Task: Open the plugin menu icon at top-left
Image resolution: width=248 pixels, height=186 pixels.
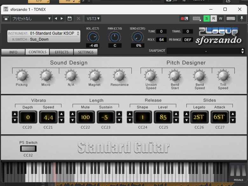Action: (6, 18)
